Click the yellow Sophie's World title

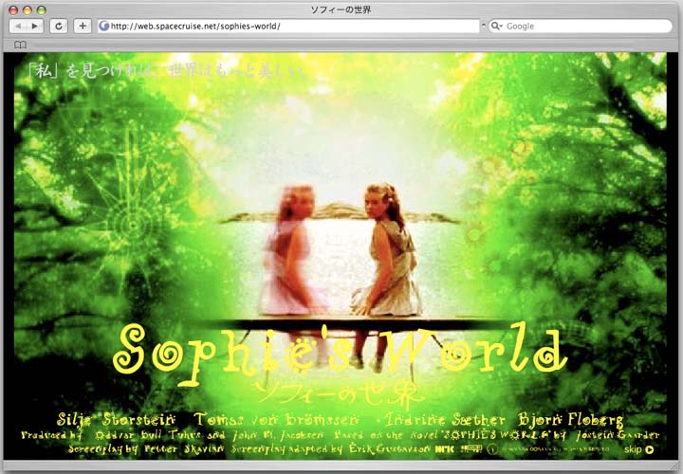point(340,349)
